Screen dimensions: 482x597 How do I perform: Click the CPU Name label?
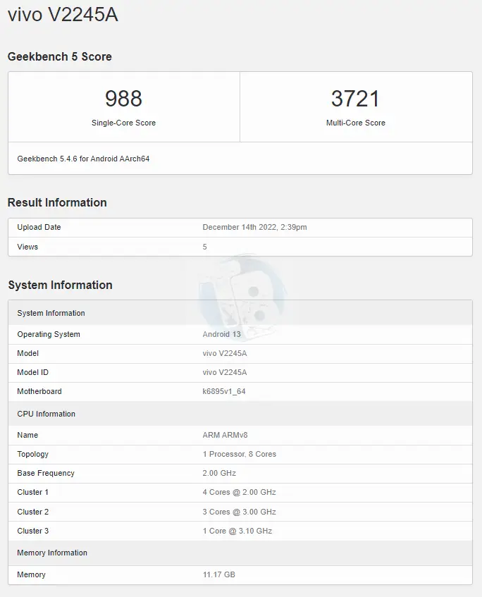pos(27,435)
